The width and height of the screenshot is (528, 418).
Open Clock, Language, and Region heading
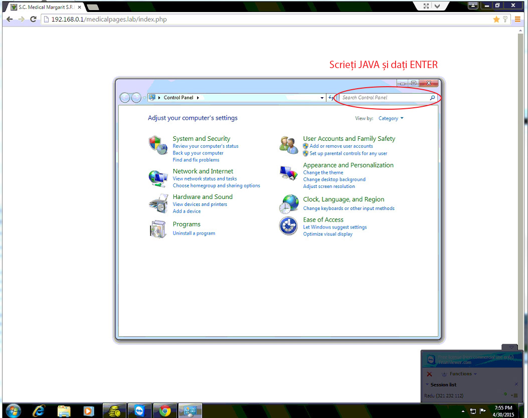click(343, 199)
